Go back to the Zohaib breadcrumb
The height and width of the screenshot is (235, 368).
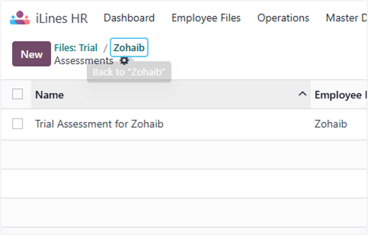click(x=129, y=48)
